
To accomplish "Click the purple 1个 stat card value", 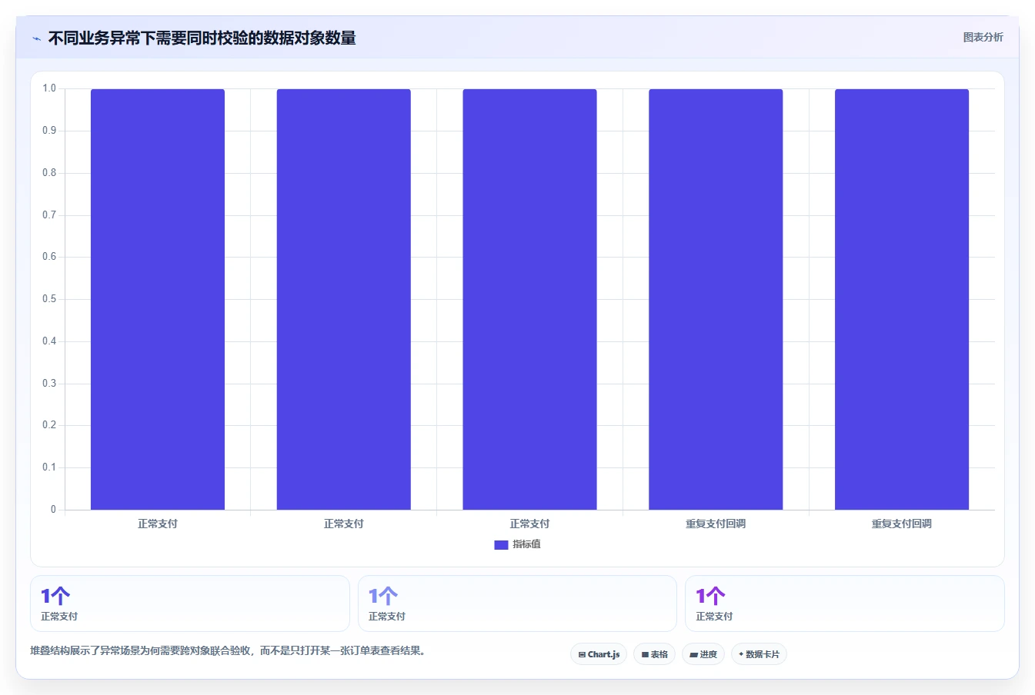I will (710, 596).
